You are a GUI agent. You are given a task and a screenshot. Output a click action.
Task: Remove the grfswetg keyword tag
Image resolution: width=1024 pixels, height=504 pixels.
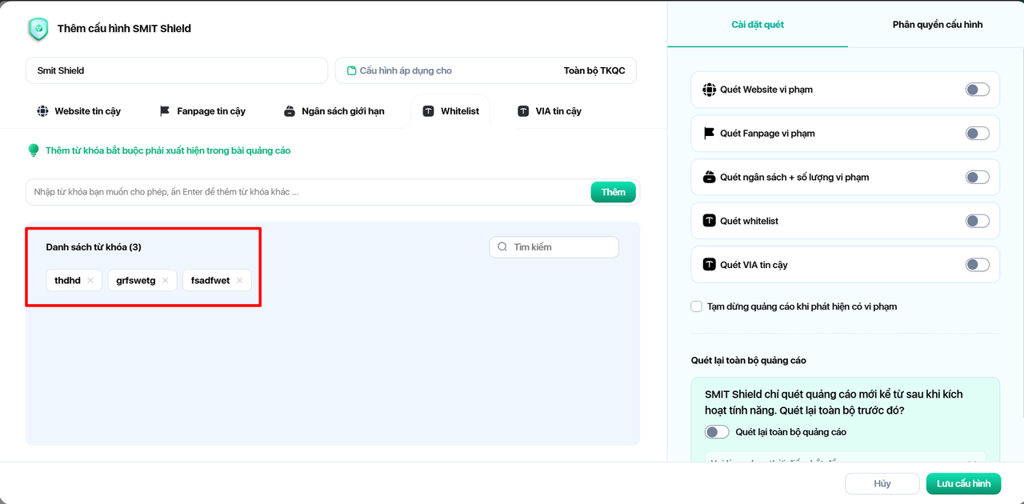(x=165, y=281)
